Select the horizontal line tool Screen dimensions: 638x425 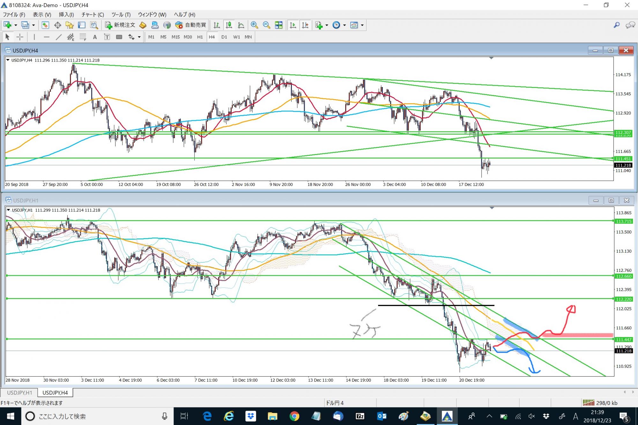47,37
